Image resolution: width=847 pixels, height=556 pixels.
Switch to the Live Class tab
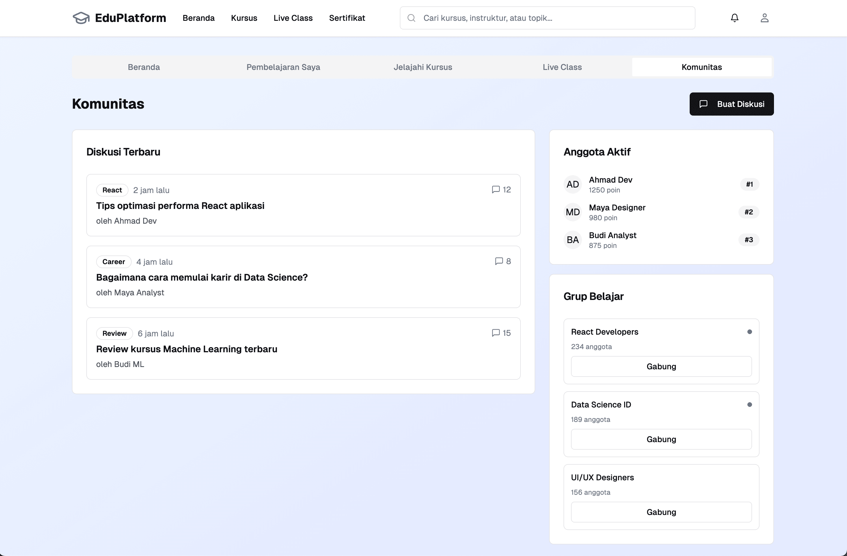click(562, 67)
